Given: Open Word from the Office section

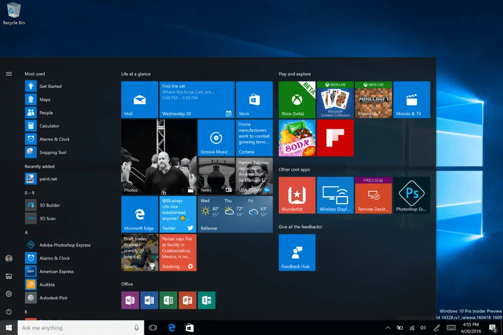Looking at the screenshot, I should click(x=147, y=300).
